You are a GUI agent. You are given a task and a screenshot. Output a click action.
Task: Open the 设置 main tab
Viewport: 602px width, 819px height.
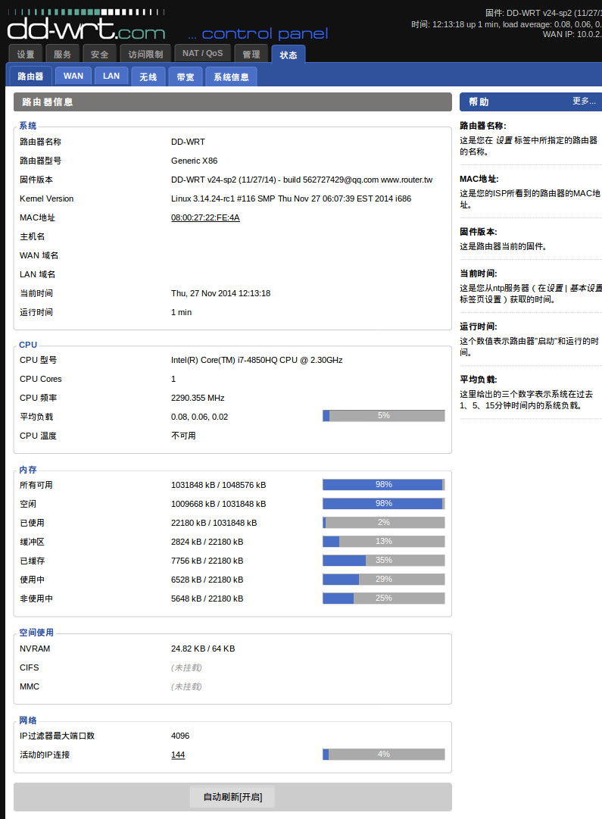(25, 54)
